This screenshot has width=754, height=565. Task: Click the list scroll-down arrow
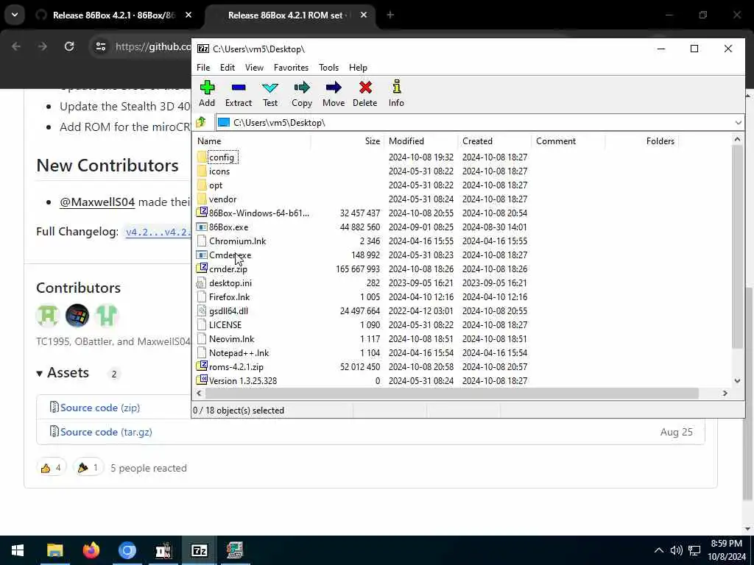[737, 381]
